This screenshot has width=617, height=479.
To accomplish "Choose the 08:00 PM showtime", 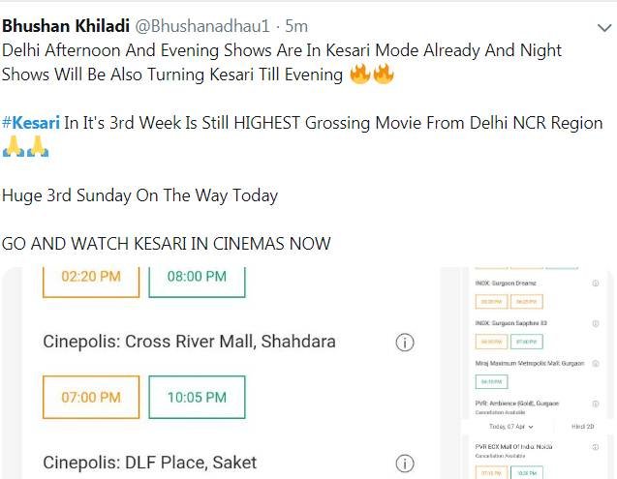I will (197, 277).
